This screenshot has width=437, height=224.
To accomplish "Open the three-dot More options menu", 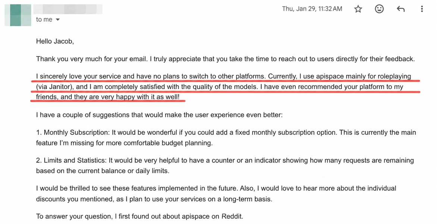I will pos(422,9).
